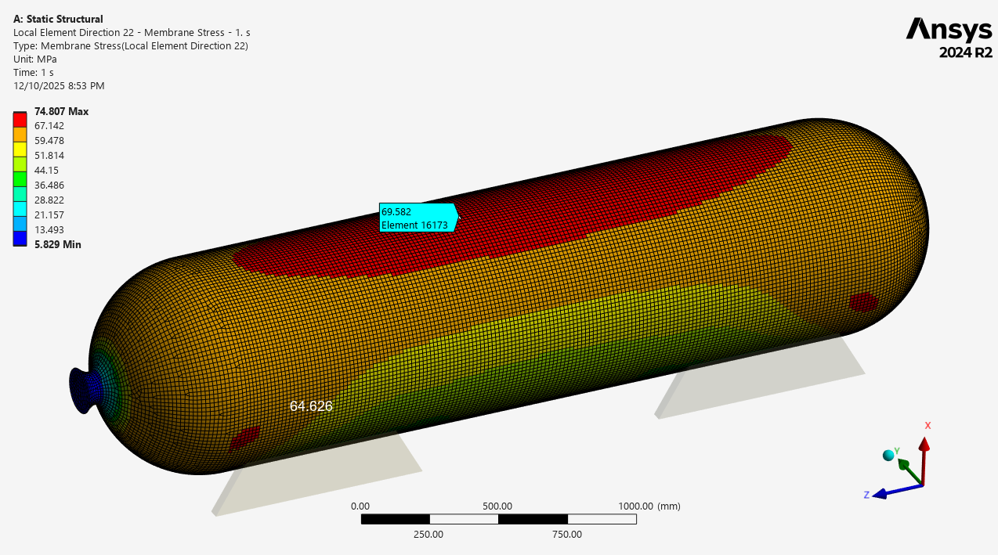Select the 64.626 probe annotation on the vessel

[x=311, y=407]
